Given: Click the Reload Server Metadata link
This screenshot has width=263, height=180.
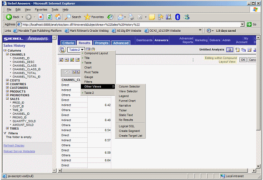Looking at the screenshot, I should tap(19, 151).
